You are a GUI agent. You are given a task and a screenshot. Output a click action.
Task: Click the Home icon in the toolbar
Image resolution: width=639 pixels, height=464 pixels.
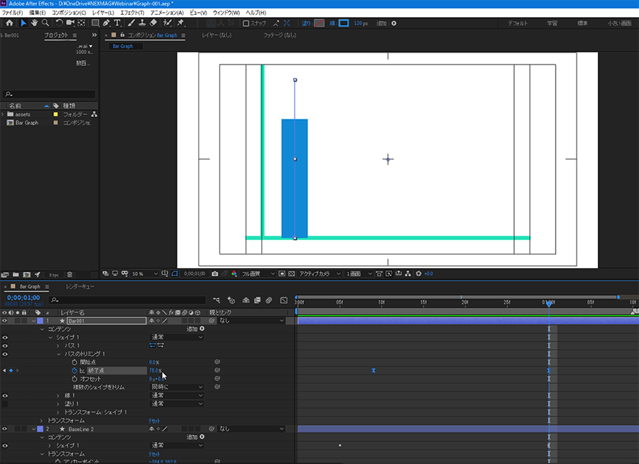pos(9,23)
